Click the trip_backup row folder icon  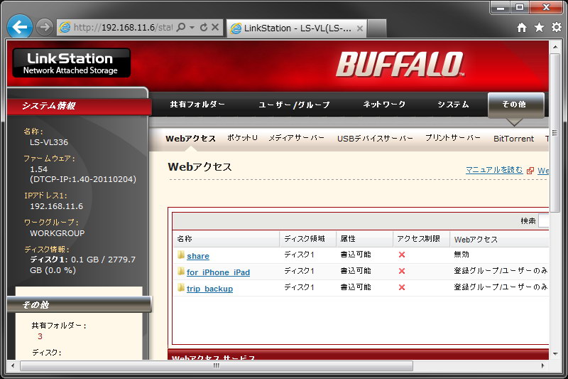[181, 287]
